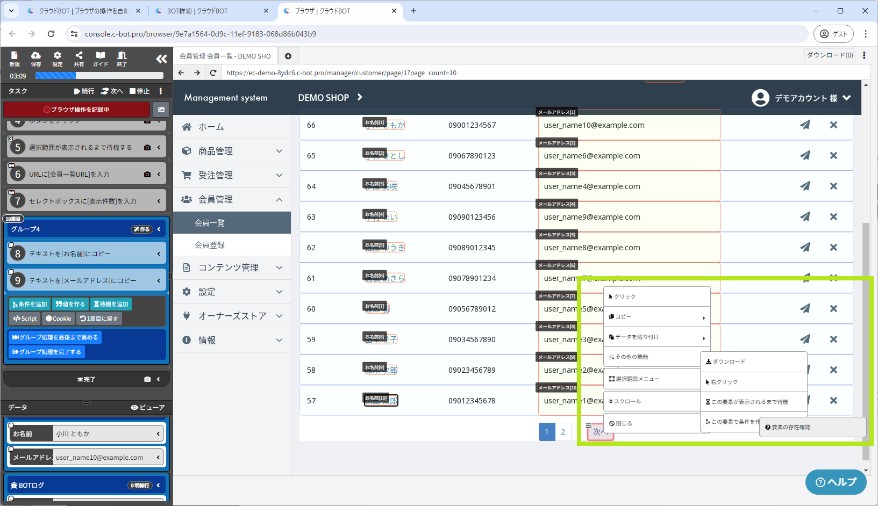The image size is (878, 506).
Task: Click the send icon in customer row 63
Action: pos(805,216)
